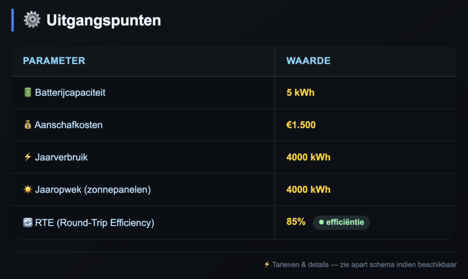Click the €1.500 purchase cost value

tap(301, 125)
